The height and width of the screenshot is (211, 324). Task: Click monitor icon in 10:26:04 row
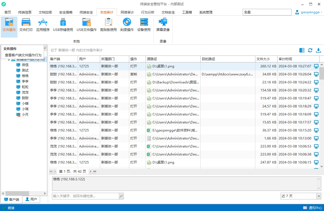[x=316, y=74]
